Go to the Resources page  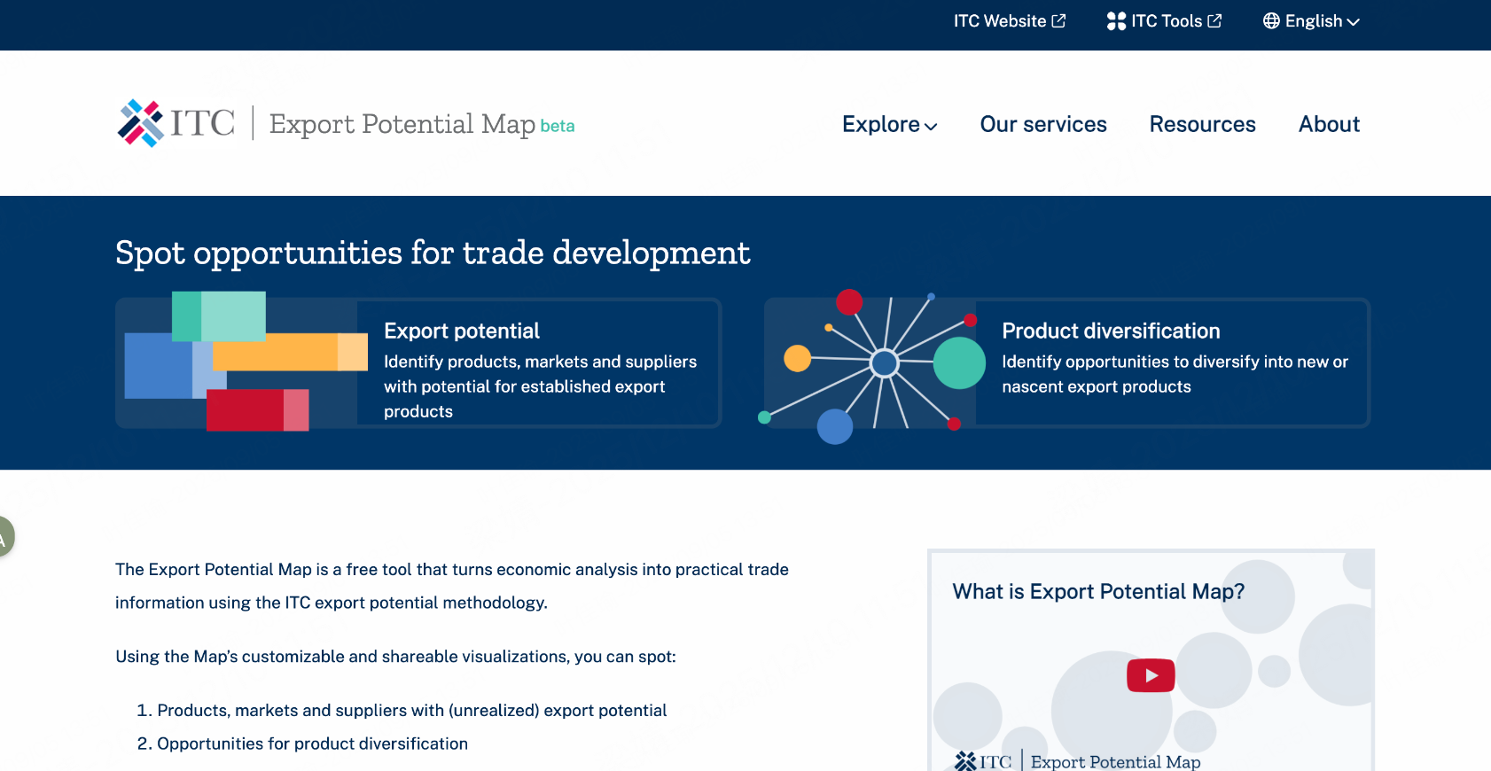tap(1202, 124)
